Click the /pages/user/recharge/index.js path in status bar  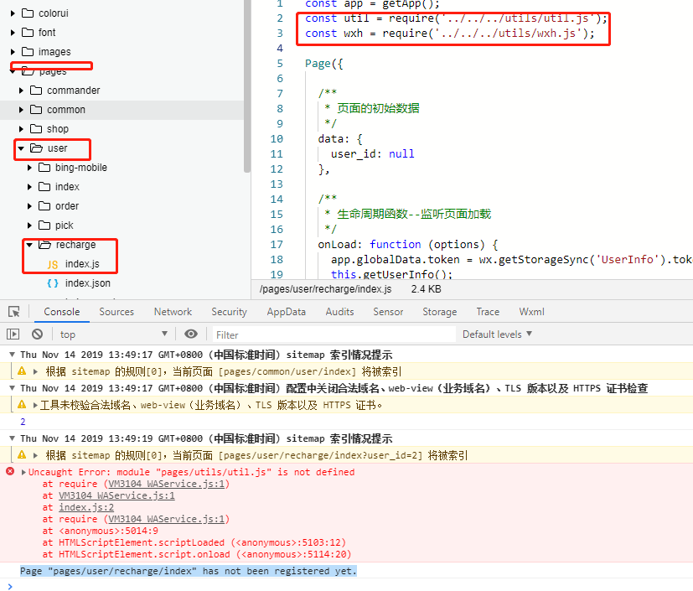[326, 289]
